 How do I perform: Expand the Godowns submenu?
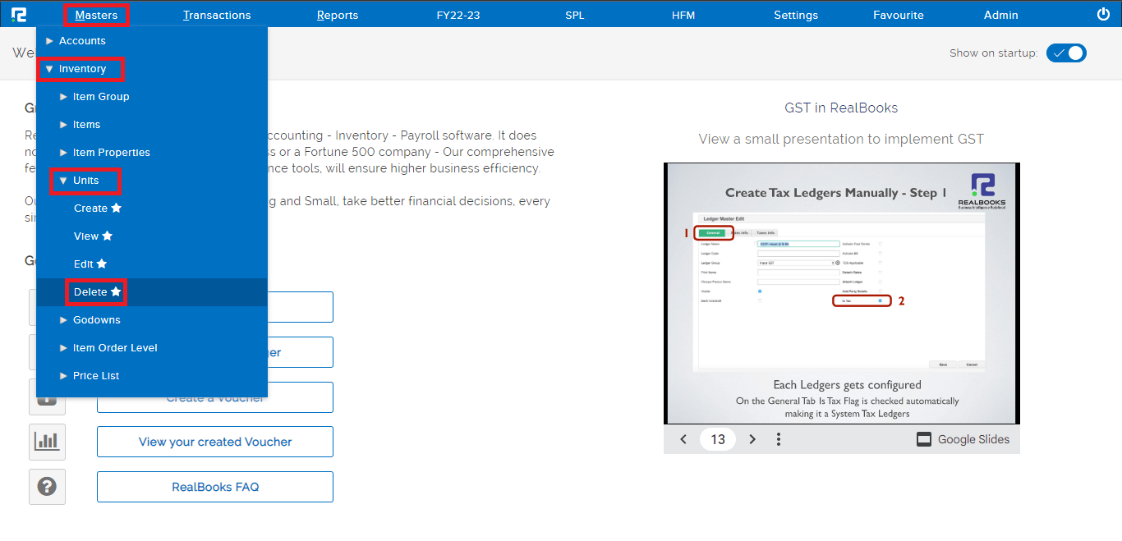[96, 320]
